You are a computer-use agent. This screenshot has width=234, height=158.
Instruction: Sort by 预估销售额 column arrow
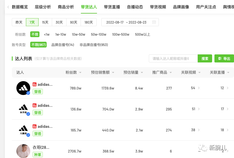coord(113,73)
